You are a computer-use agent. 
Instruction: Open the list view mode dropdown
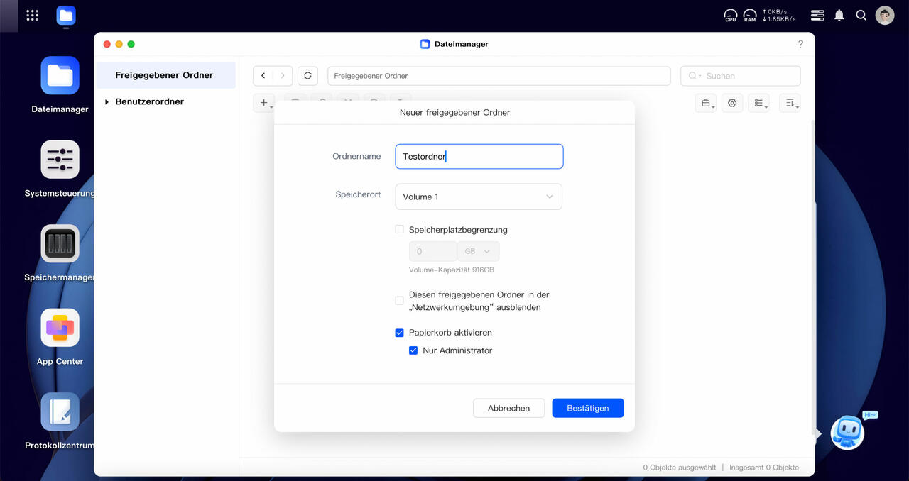pos(758,103)
